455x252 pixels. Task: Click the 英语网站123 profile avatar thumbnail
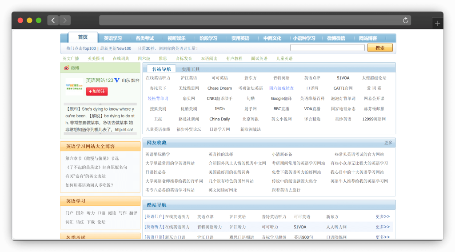(74, 86)
